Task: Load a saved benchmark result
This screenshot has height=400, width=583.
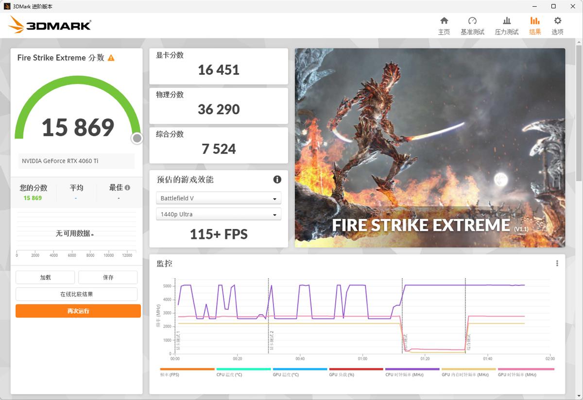Action: point(45,277)
